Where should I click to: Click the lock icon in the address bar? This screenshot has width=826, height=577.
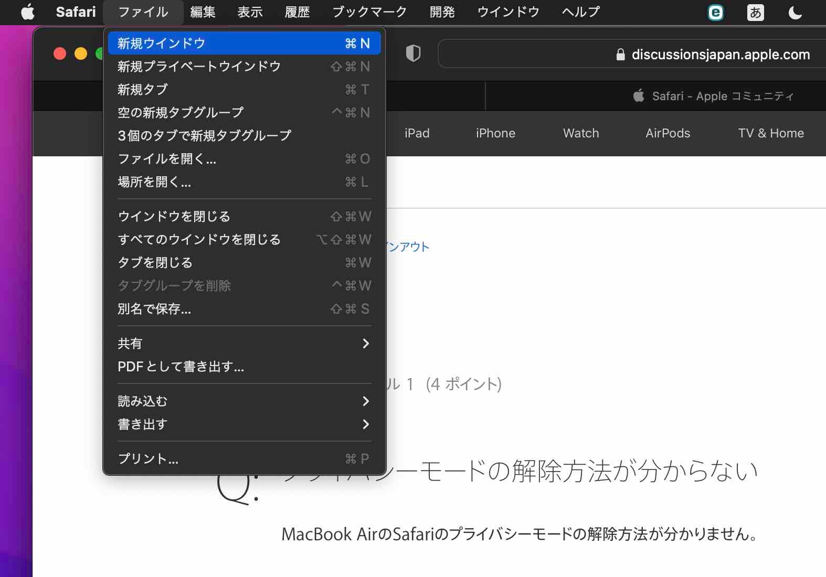click(620, 55)
